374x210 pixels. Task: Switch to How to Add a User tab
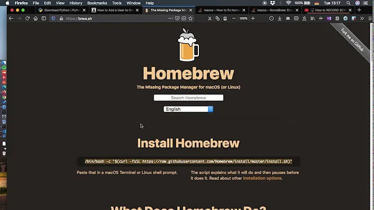coord(115,10)
